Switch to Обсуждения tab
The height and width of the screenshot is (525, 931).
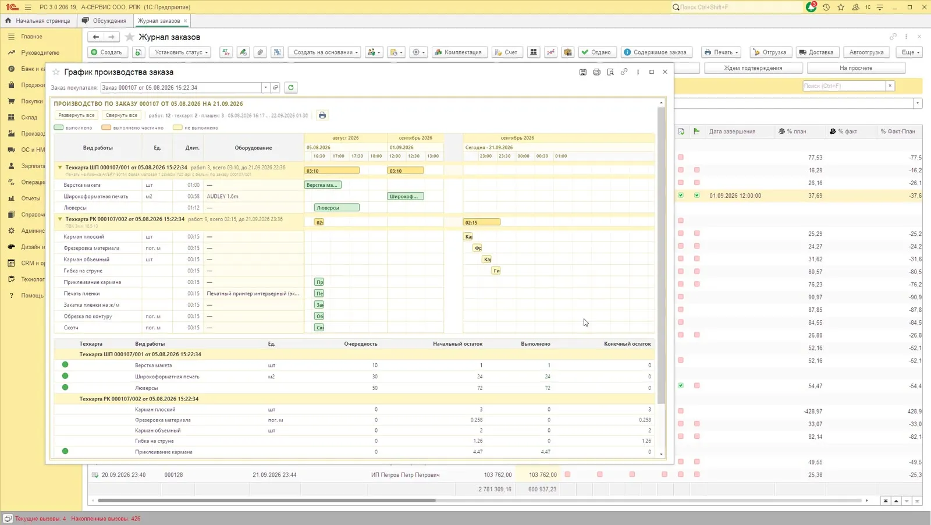[105, 20]
